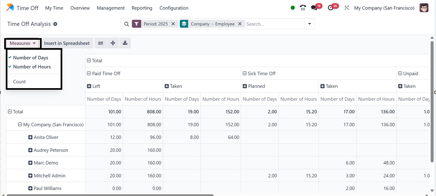
Task: Open the Conversations messages icon
Action: (x=314, y=7)
